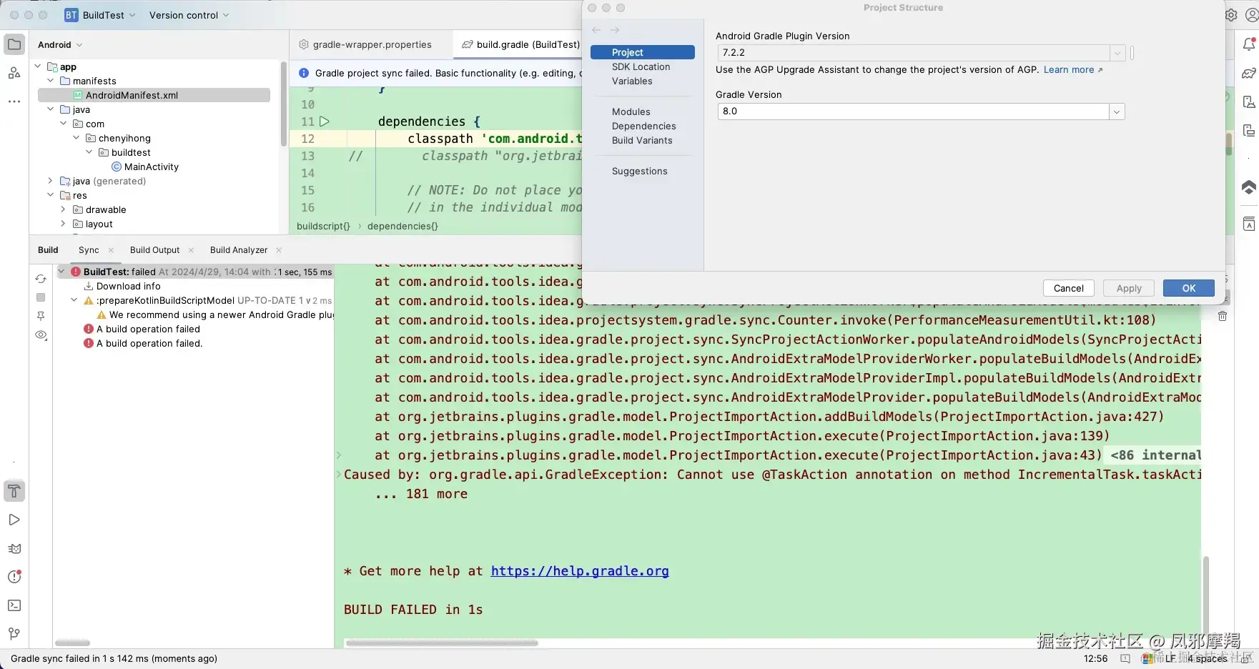Open the Project tool window folder icon
The image size is (1259, 669).
pos(14,44)
